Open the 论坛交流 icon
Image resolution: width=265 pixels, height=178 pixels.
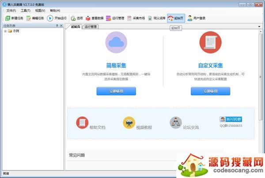[x=175, y=122]
